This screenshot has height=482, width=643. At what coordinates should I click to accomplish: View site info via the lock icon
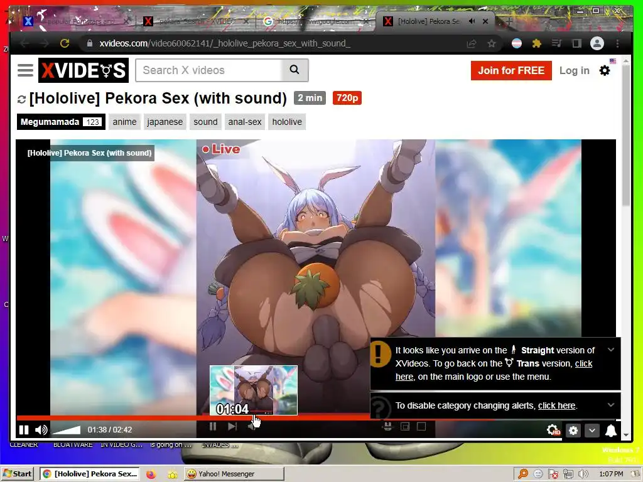pos(89,43)
